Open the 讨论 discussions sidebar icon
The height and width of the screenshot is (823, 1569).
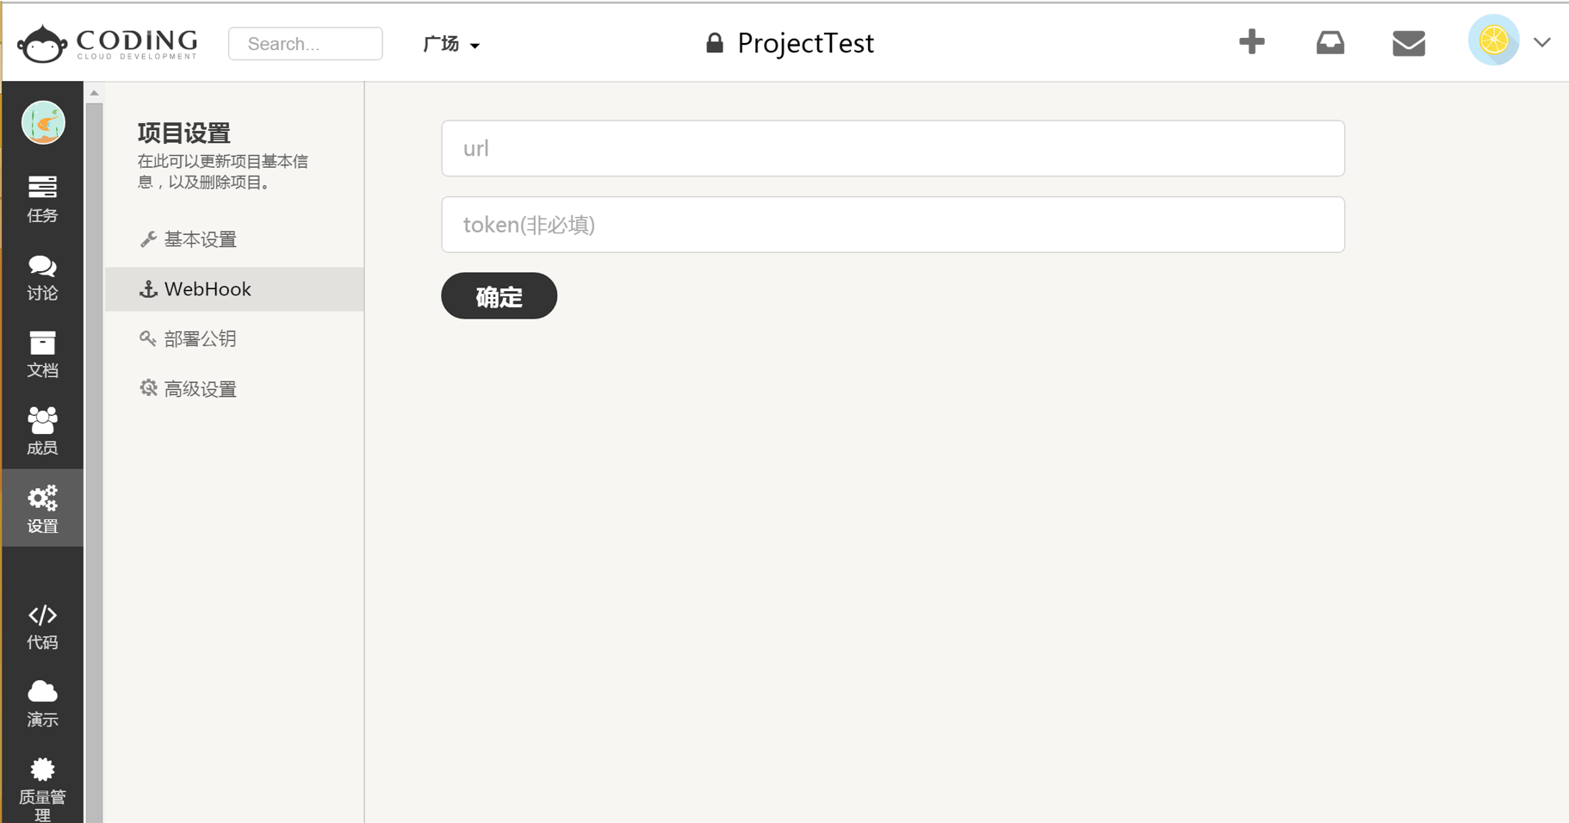(x=42, y=277)
